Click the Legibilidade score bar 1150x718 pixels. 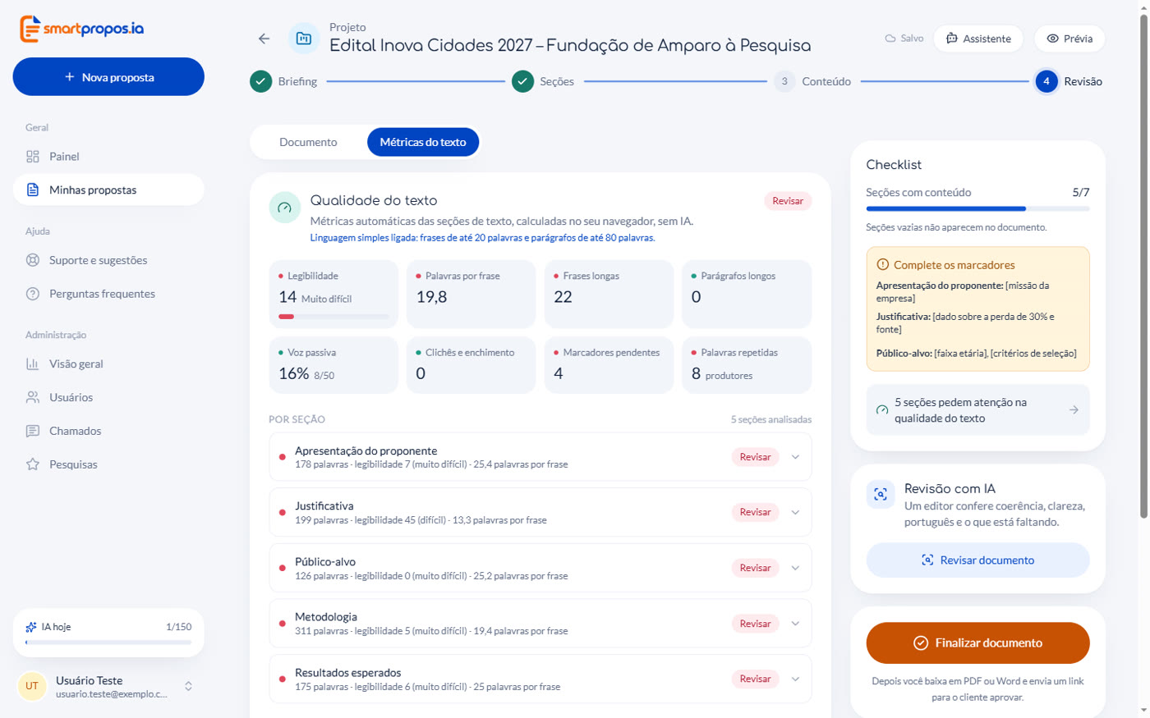click(x=333, y=316)
